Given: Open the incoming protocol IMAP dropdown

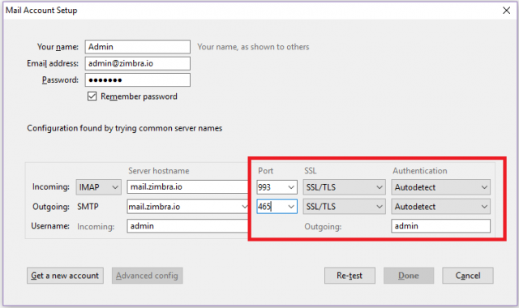Looking at the screenshot, I should click(x=99, y=187).
